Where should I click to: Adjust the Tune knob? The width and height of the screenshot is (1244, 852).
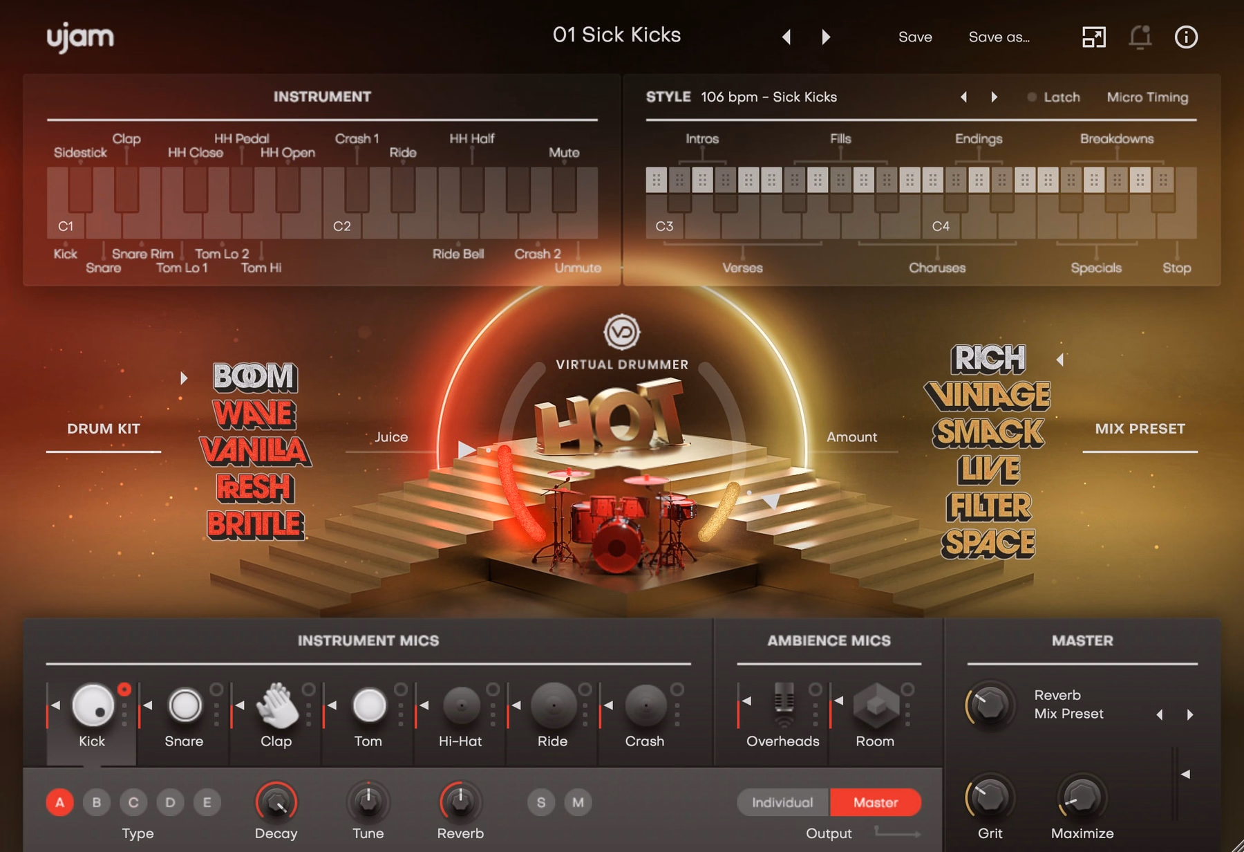tap(368, 802)
